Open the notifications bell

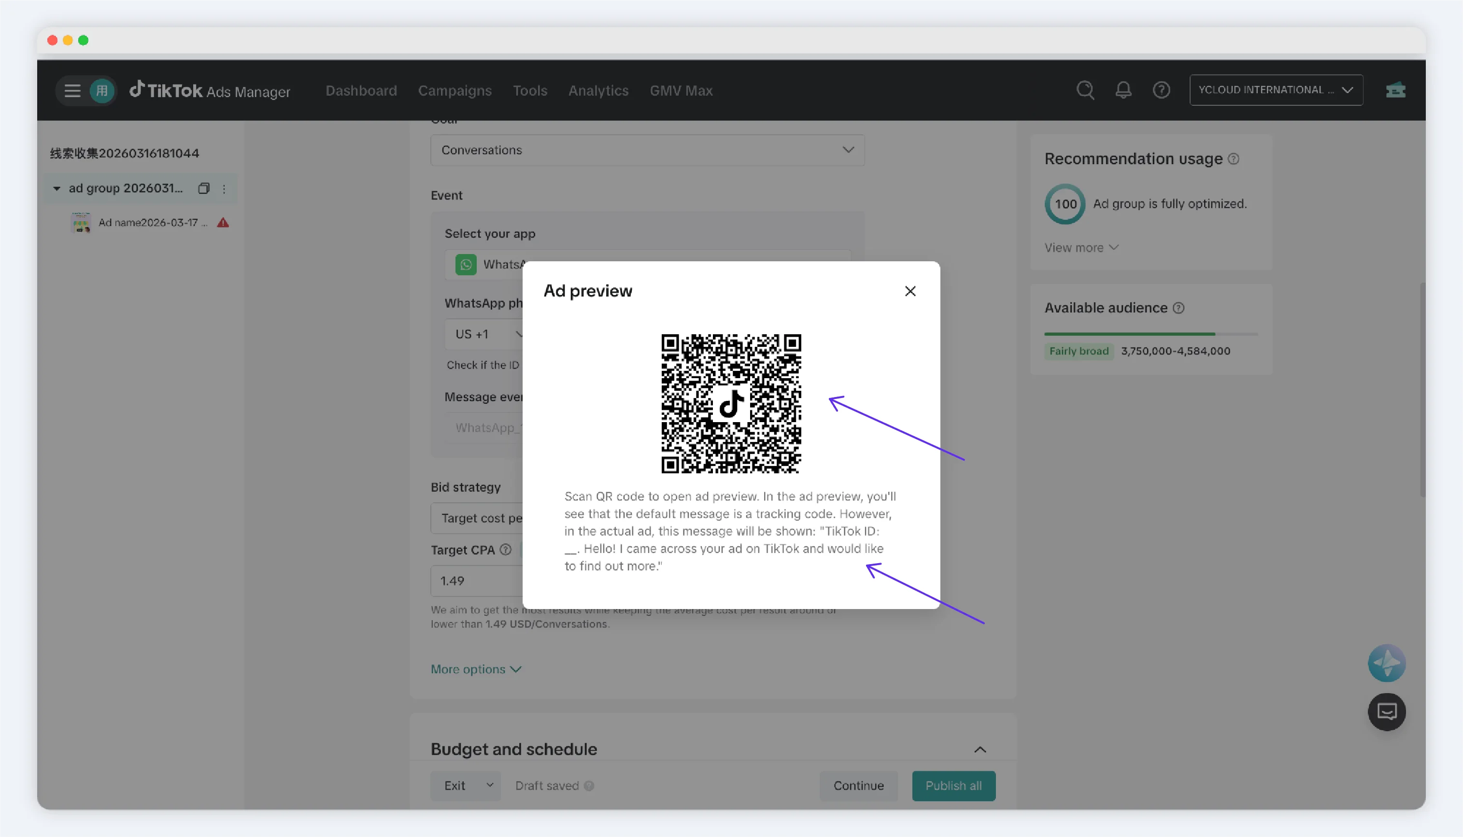1122,90
